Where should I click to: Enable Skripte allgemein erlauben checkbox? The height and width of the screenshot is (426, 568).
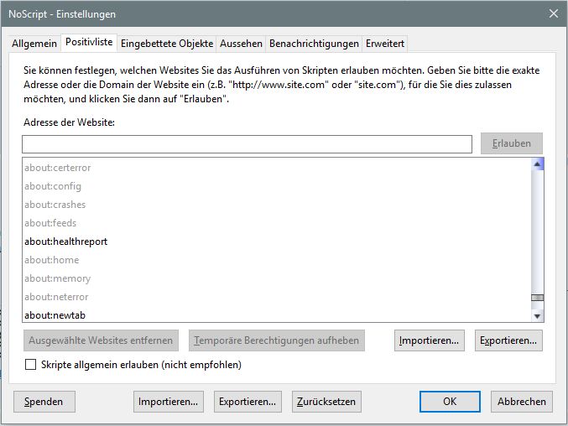coord(31,365)
